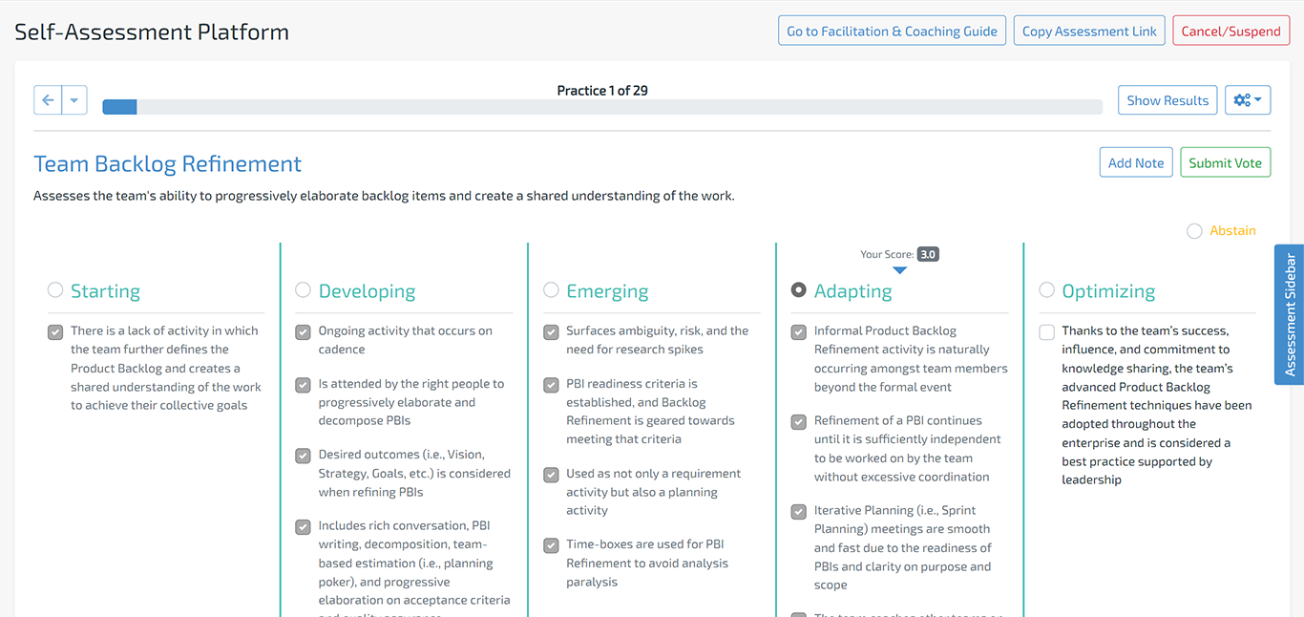Click the Show Results button
This screenshot has width=1304, height=617.
coord(1167,99)
